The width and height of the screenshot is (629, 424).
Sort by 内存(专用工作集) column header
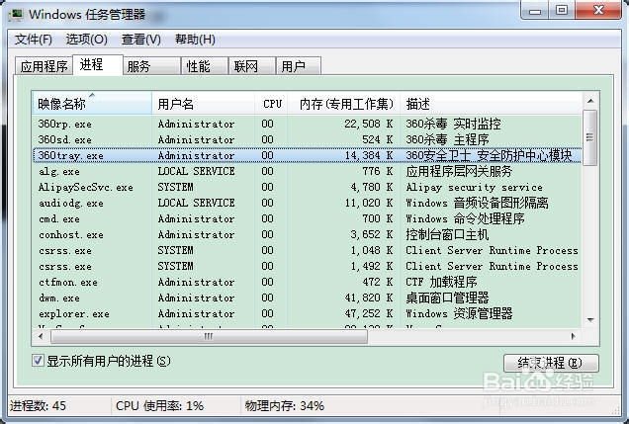(x=344, y=104)
